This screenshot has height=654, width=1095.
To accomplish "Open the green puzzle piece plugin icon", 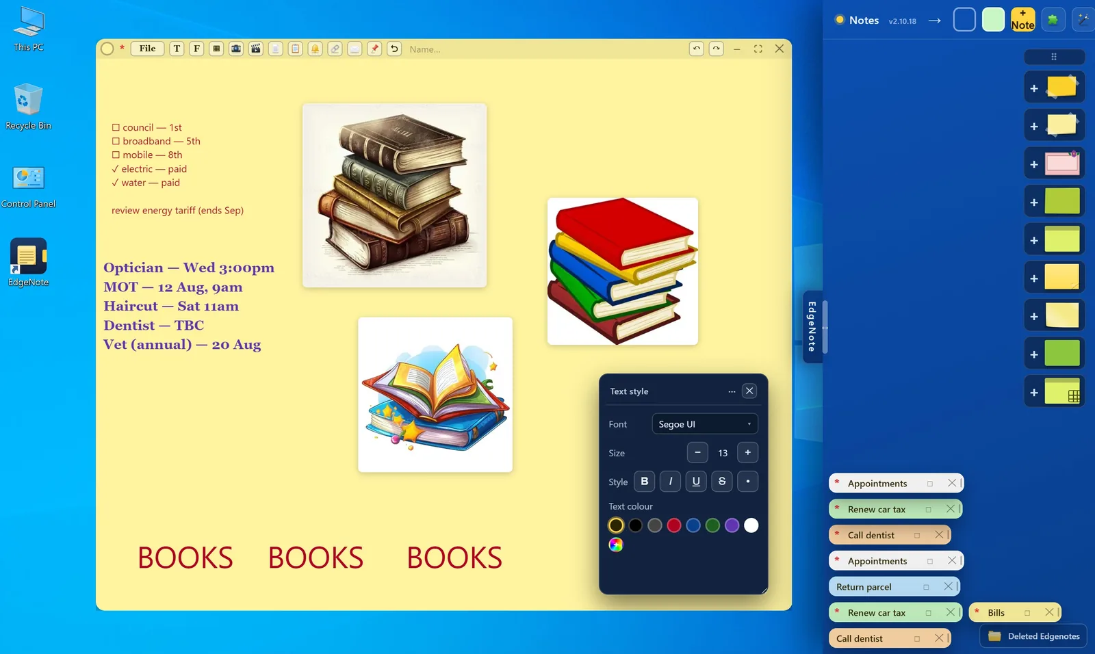I will point(1053,20).
